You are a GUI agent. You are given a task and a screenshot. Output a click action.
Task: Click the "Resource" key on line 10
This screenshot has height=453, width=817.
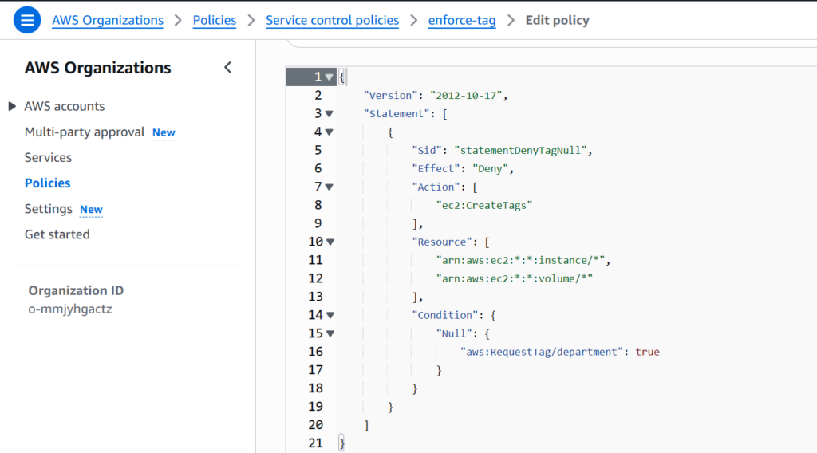pyautogui.click(x=442, y=242)
